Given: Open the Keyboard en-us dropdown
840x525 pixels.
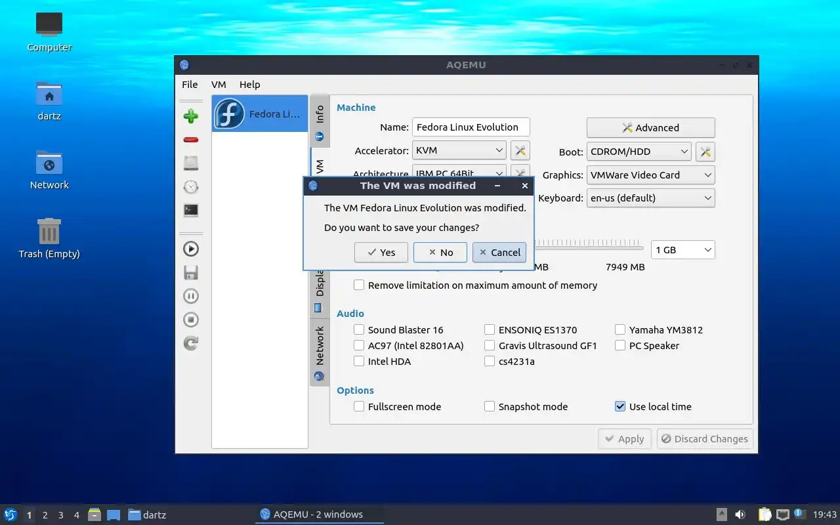Looking at the screenshot, I should (x=650, y=198).
